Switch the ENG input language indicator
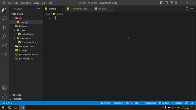The image size is (196, 110). coord(179,108)
